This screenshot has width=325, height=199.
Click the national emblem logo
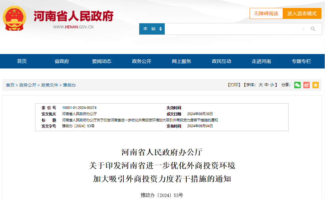click(x=14, y=18)
